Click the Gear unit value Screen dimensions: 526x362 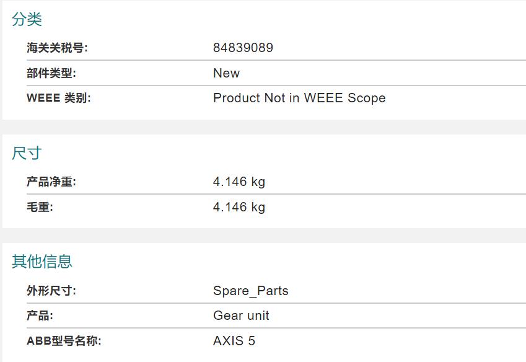pyautogui.click(x=241, y=316)
